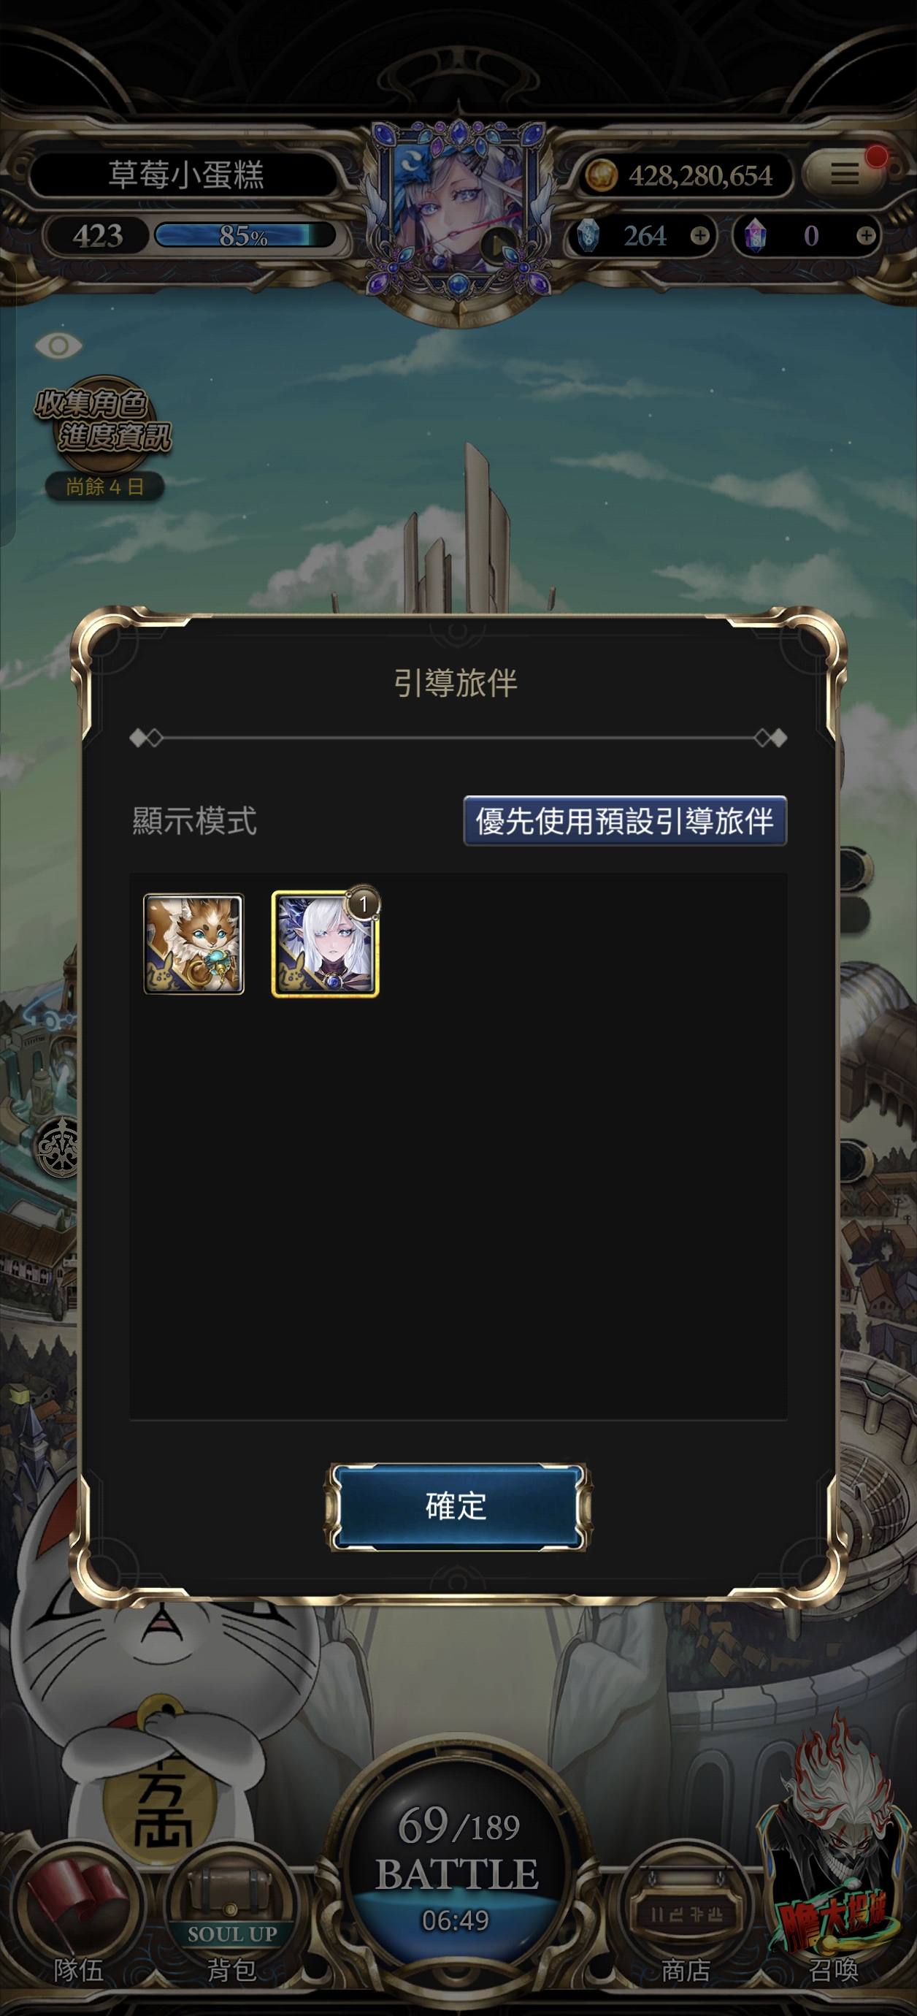The width and height of the screenshot is (917, 2016).
Task: Tap the gold coin currency icon
Action: tap(601, 175)
